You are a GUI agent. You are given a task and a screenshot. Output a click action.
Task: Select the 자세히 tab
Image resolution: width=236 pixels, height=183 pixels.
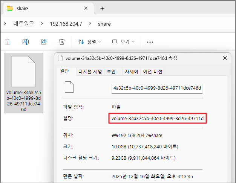131,72
